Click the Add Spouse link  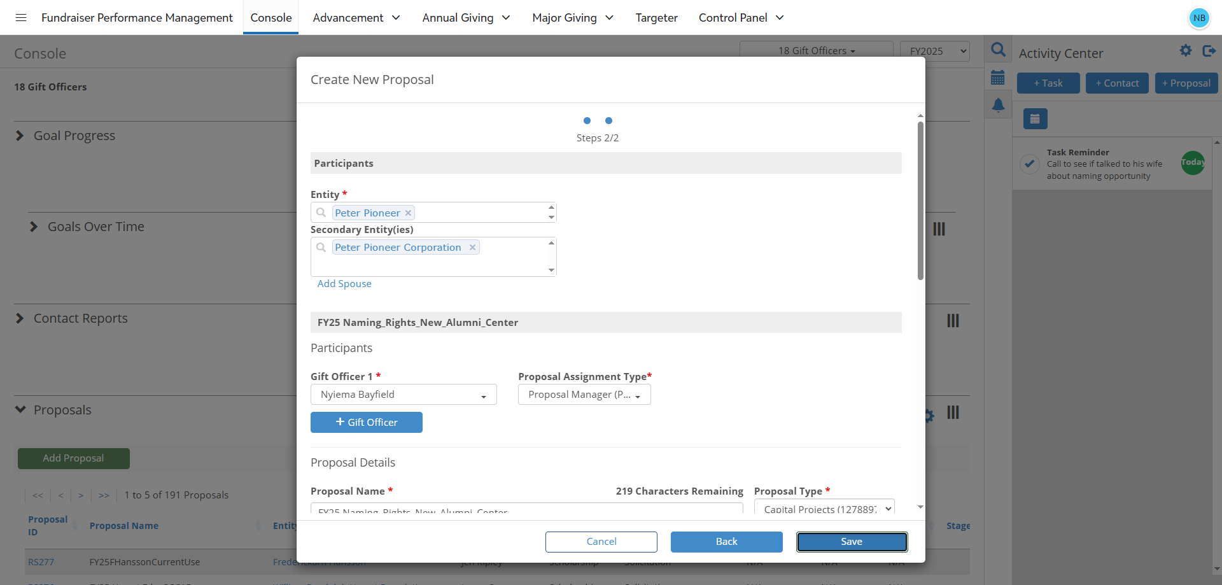(x=344, y=284)
